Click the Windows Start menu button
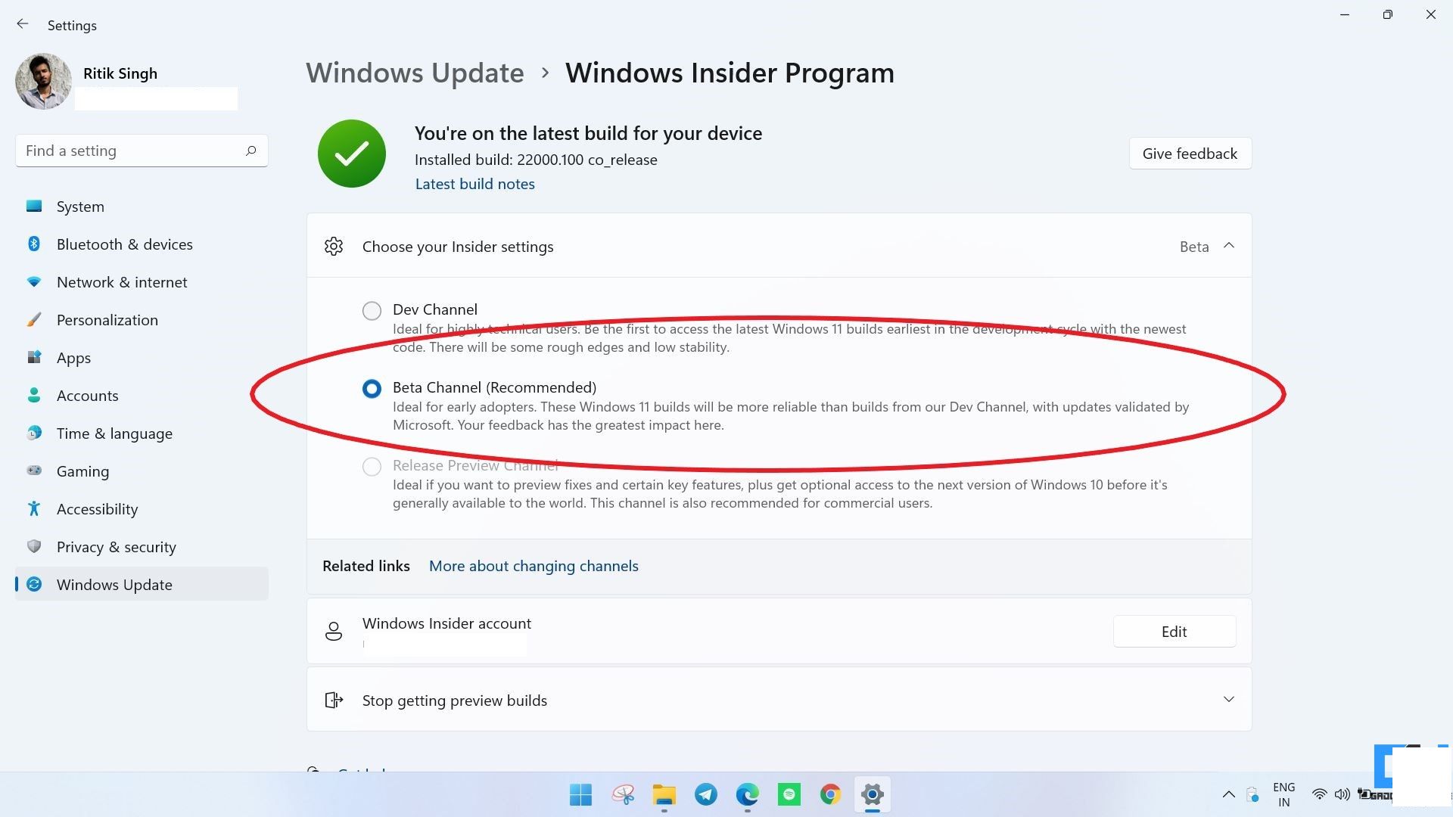The width and height of the screenshot is (1453, 817). 580,794
